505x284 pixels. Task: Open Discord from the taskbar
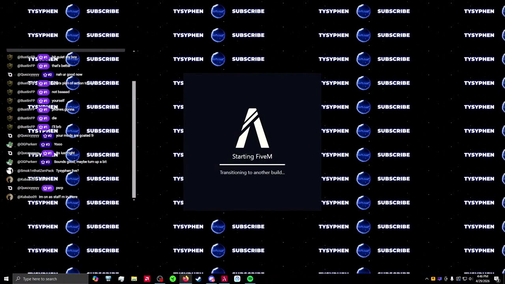coord(211,279)
